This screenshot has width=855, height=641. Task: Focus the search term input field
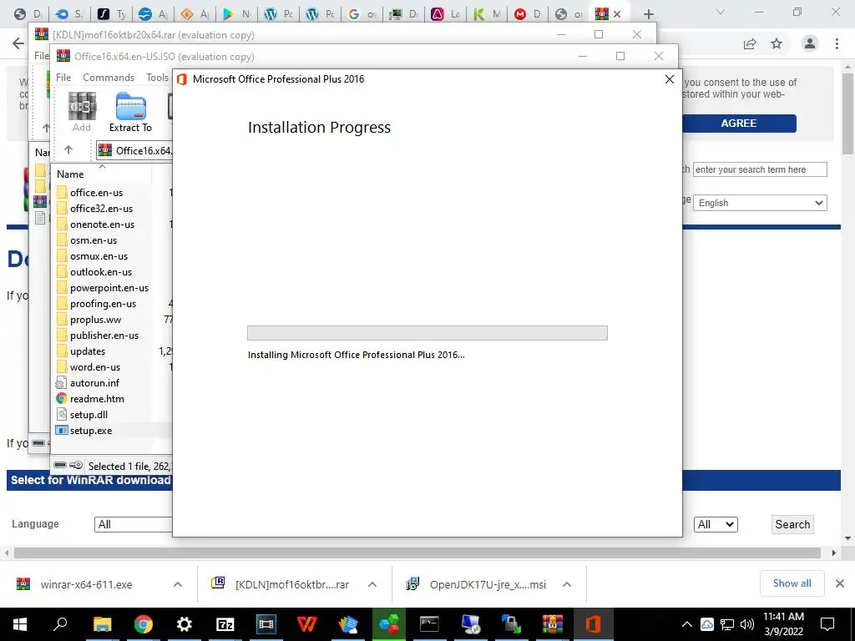click(x=760, y=169)
